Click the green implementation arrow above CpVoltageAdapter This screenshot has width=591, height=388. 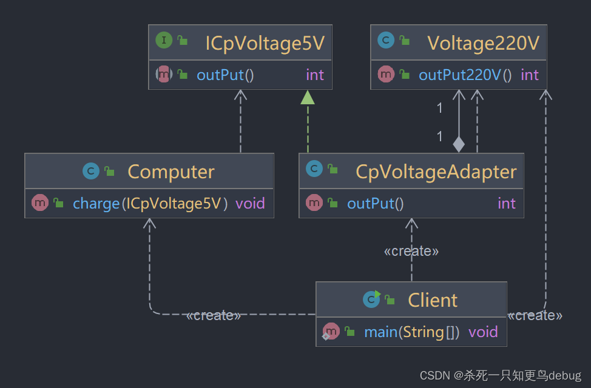coord(308,97)
